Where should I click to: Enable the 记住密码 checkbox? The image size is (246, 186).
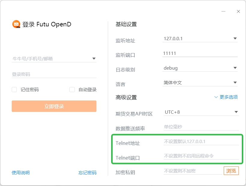tap(14, 89)
